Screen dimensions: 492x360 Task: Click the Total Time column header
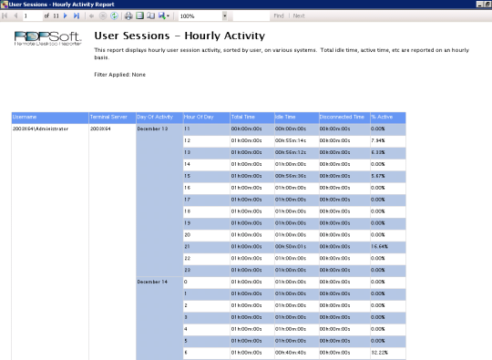[x=252, y=118]
